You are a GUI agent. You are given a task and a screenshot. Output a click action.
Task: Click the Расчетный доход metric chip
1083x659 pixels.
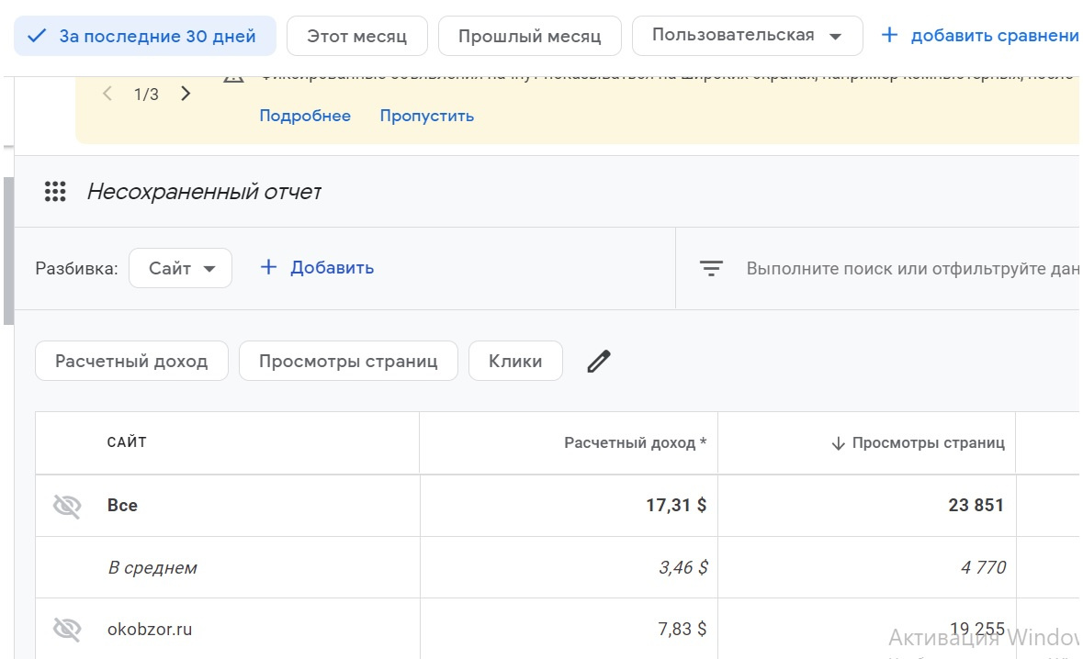point(131,362)
